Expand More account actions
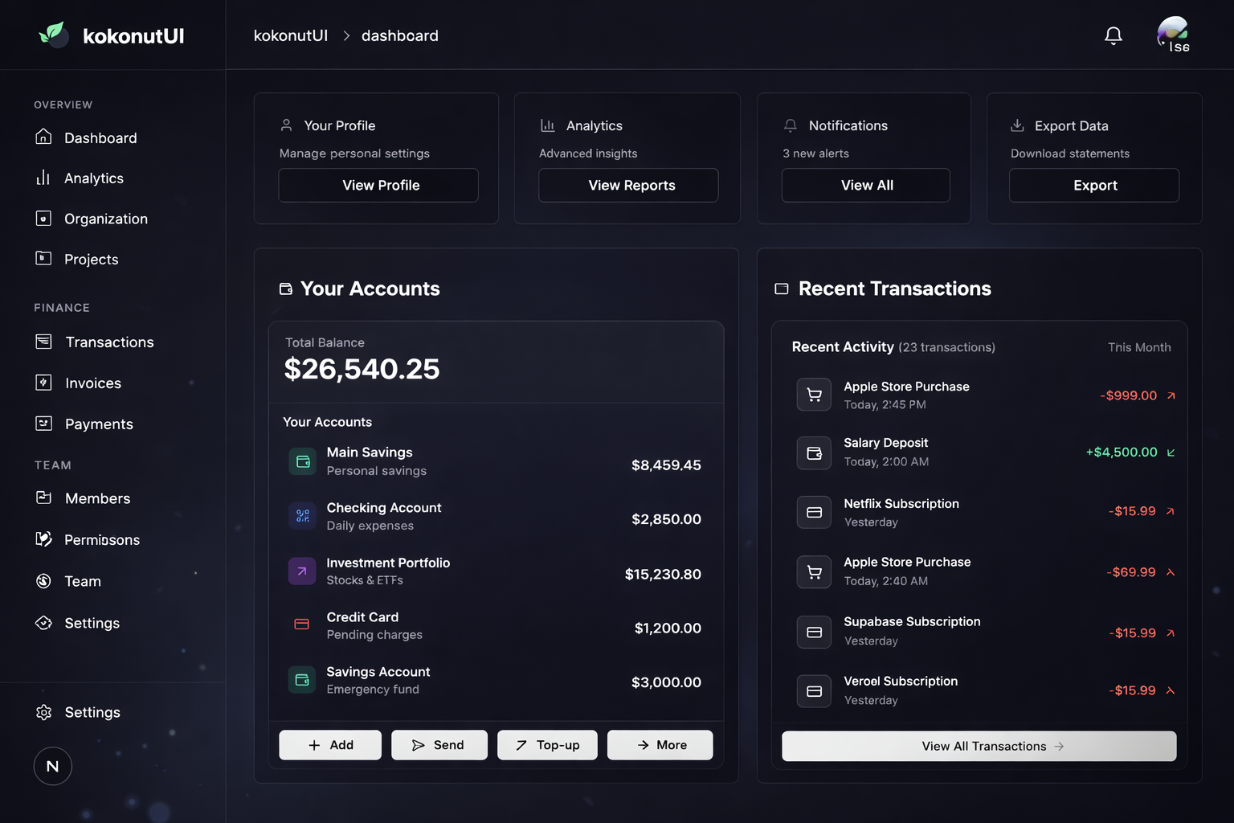This screenshot has width=1234, height=823. pyautogui.click(x=660, y=745)
